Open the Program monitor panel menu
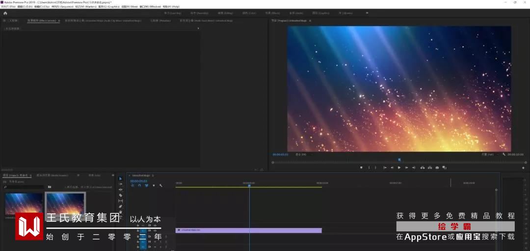 tap(310, 21)
